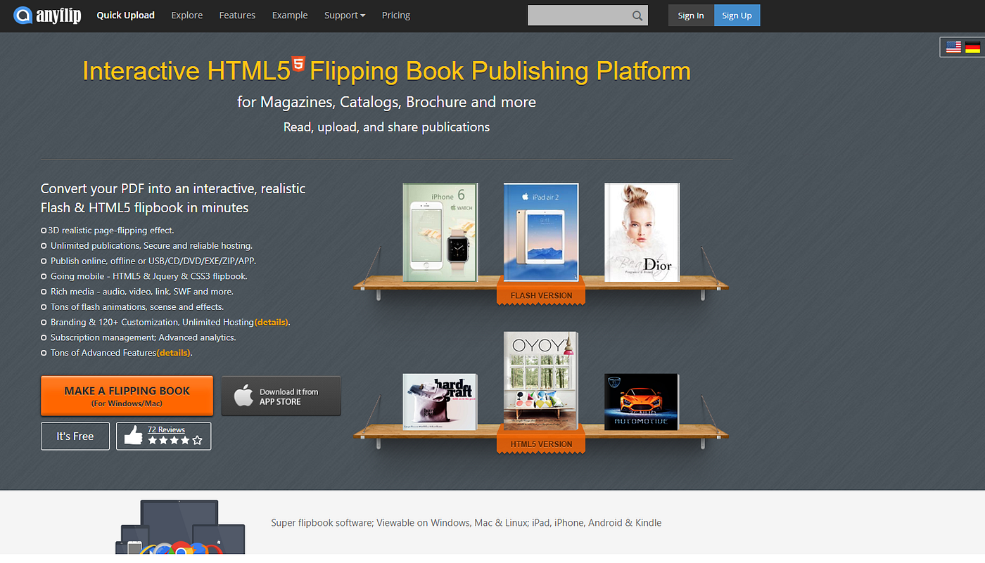
Task: Go to Explore menu item
Action: click(187, 15)
